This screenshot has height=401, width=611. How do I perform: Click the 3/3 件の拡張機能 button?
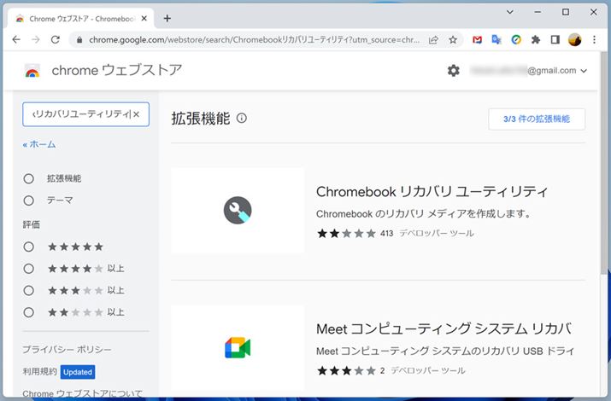point(537,119)
